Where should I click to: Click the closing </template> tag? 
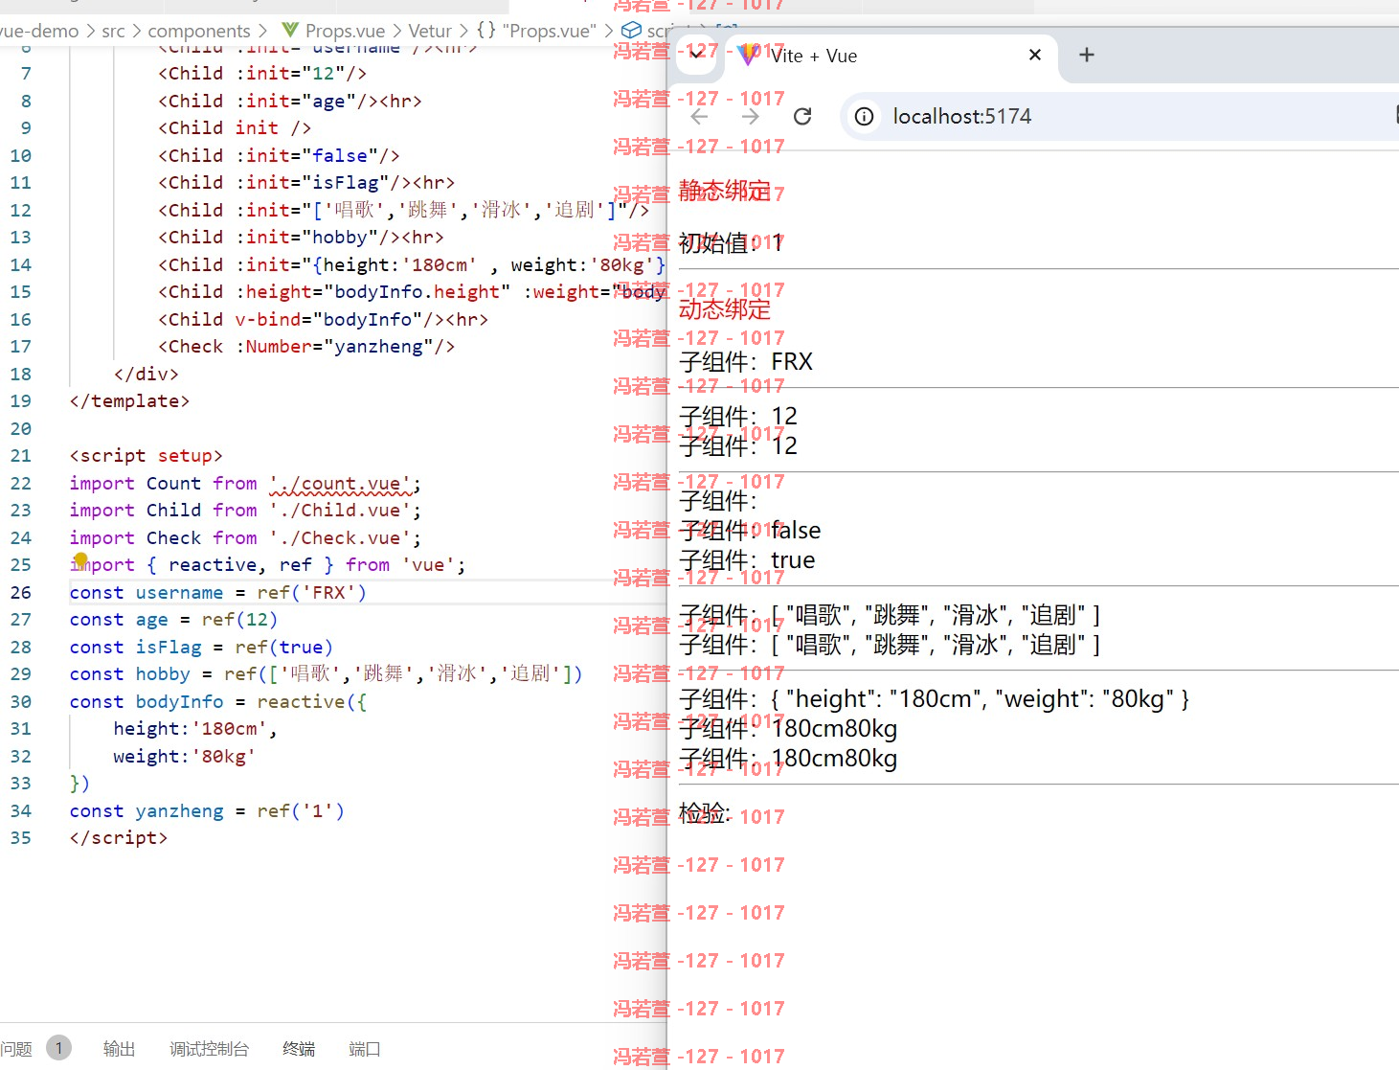coord(129,400)
